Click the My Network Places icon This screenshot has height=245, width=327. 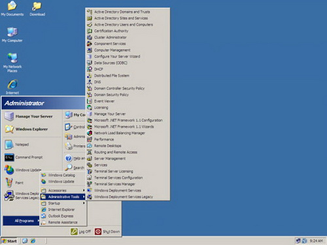tap(12, 63)
